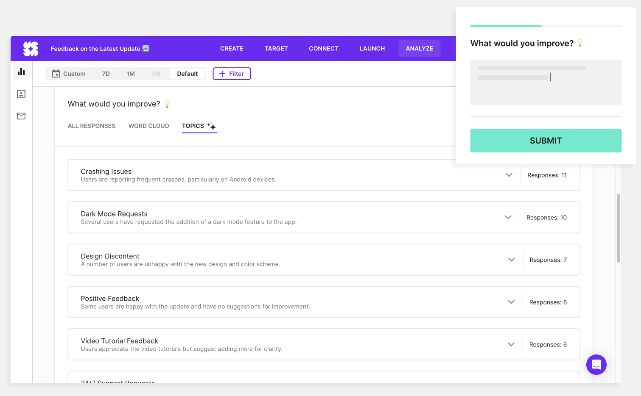The width and height of the screenshot is (641, 396).
Task: Expand the Positive Feedback chevron
Action: (511, 302)
